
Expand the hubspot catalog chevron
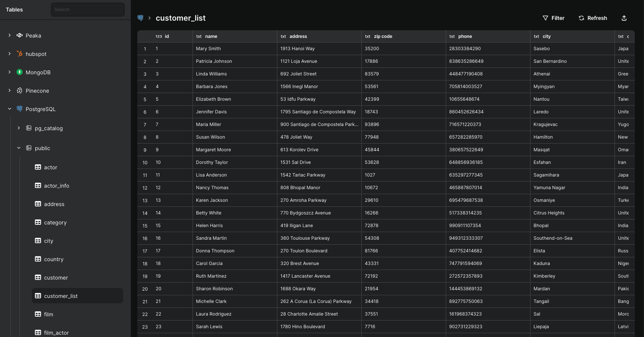click(x=10, y=54)
